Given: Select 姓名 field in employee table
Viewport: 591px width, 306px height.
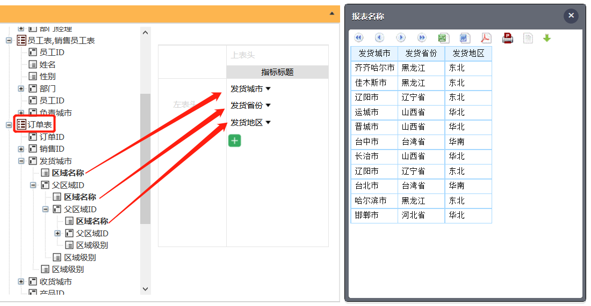Looking at the screenshot, I should 47,64.
